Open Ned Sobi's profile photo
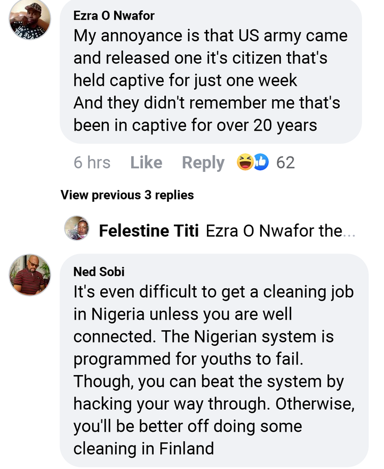Screen dimensions: 384x469 tap(30, 275)
